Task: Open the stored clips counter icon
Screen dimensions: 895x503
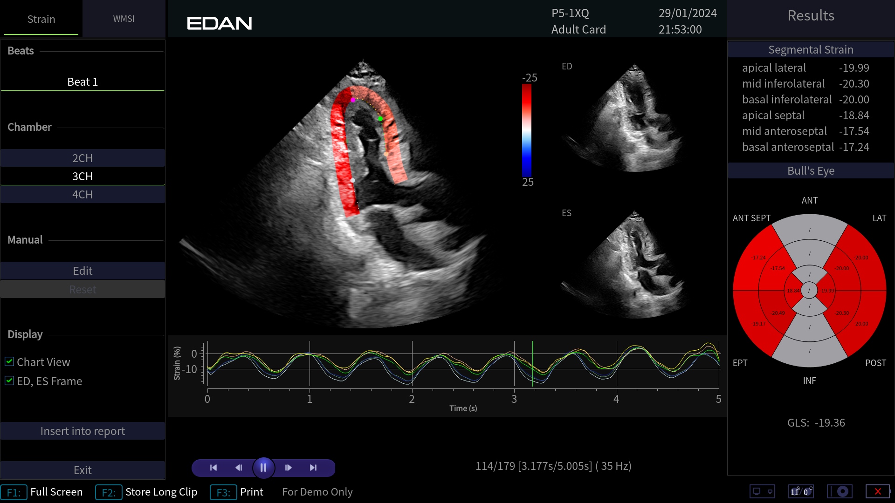Action: pyautogui.click(x=801, y=491)
